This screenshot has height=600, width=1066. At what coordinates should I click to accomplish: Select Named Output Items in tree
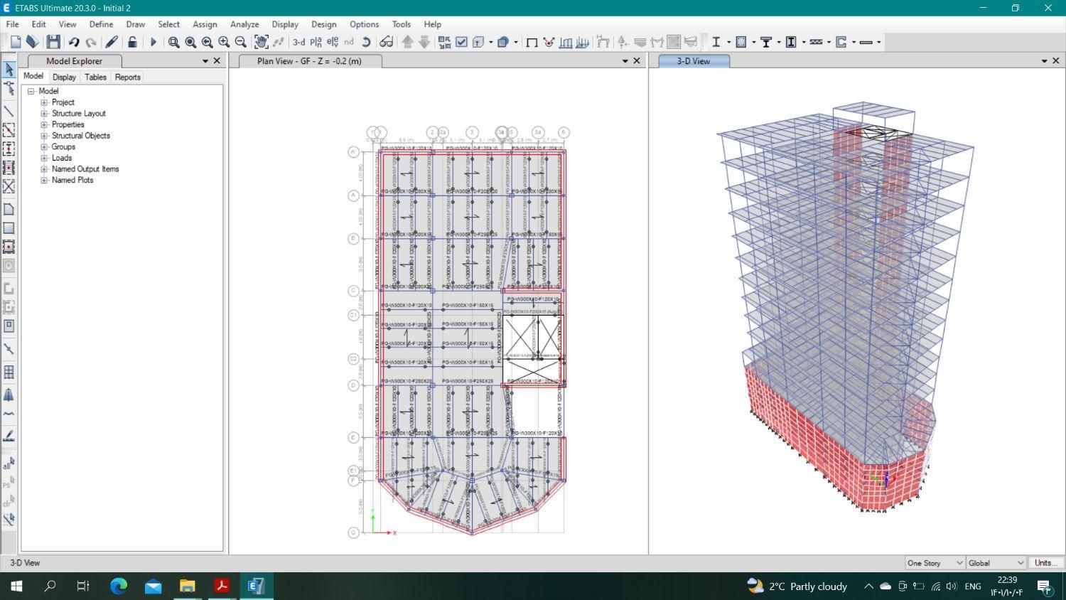(85, 169)
